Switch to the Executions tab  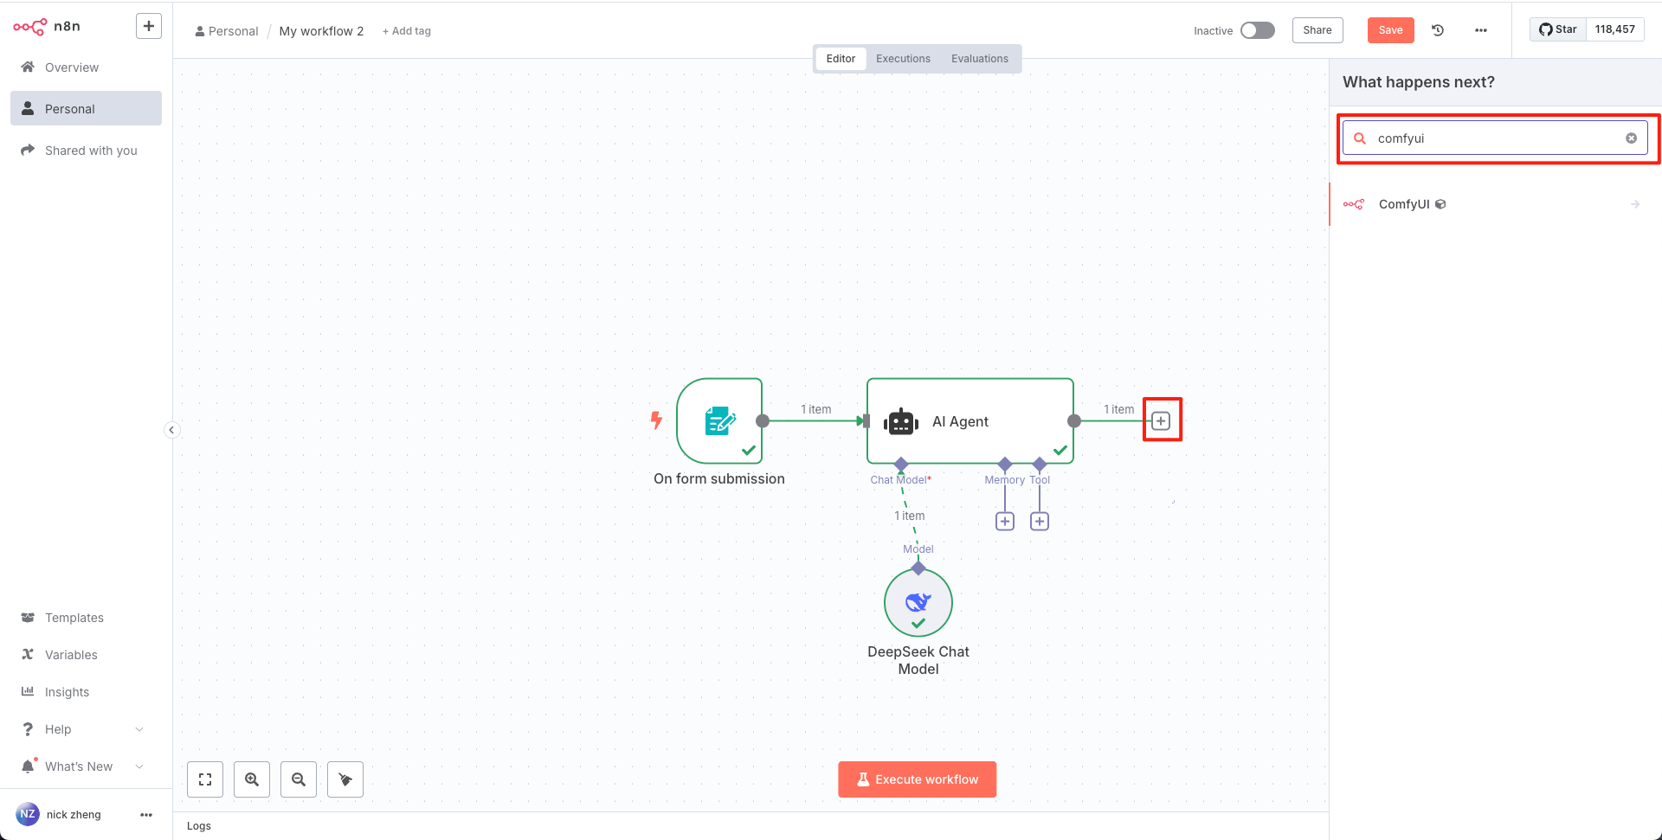pos(903,59)
